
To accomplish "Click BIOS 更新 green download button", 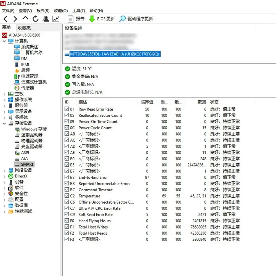I will pyautogui.click(x=102, y=19).
